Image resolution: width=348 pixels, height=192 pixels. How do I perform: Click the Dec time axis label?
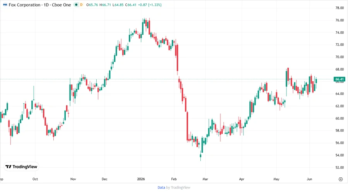[x=104, y=179]
